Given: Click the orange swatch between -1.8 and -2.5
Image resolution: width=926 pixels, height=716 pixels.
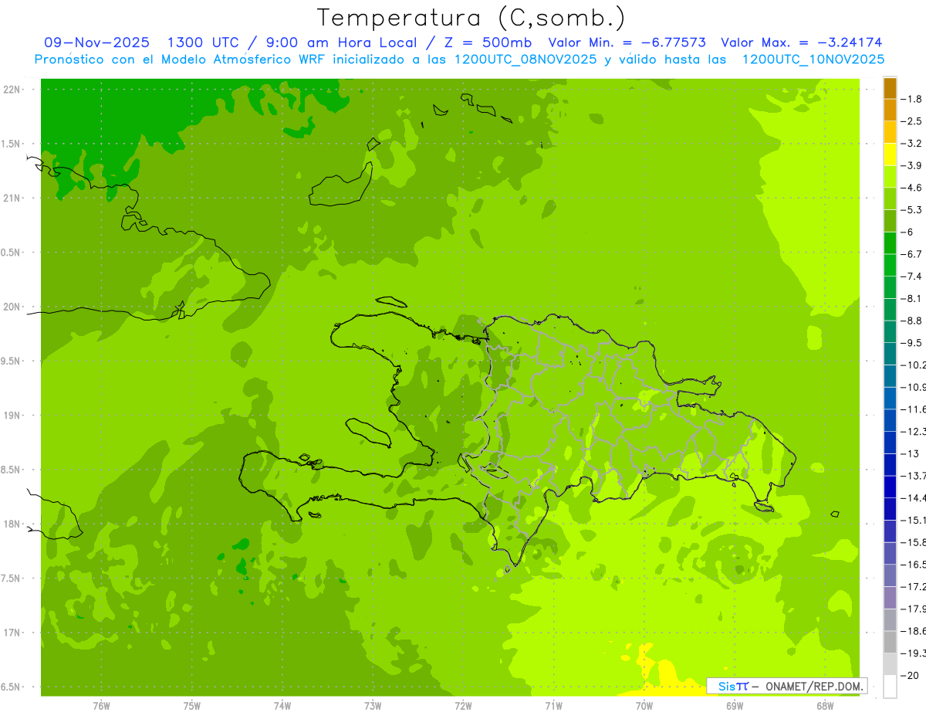Looking at the screenshot, I should click(x=890, y=110).
